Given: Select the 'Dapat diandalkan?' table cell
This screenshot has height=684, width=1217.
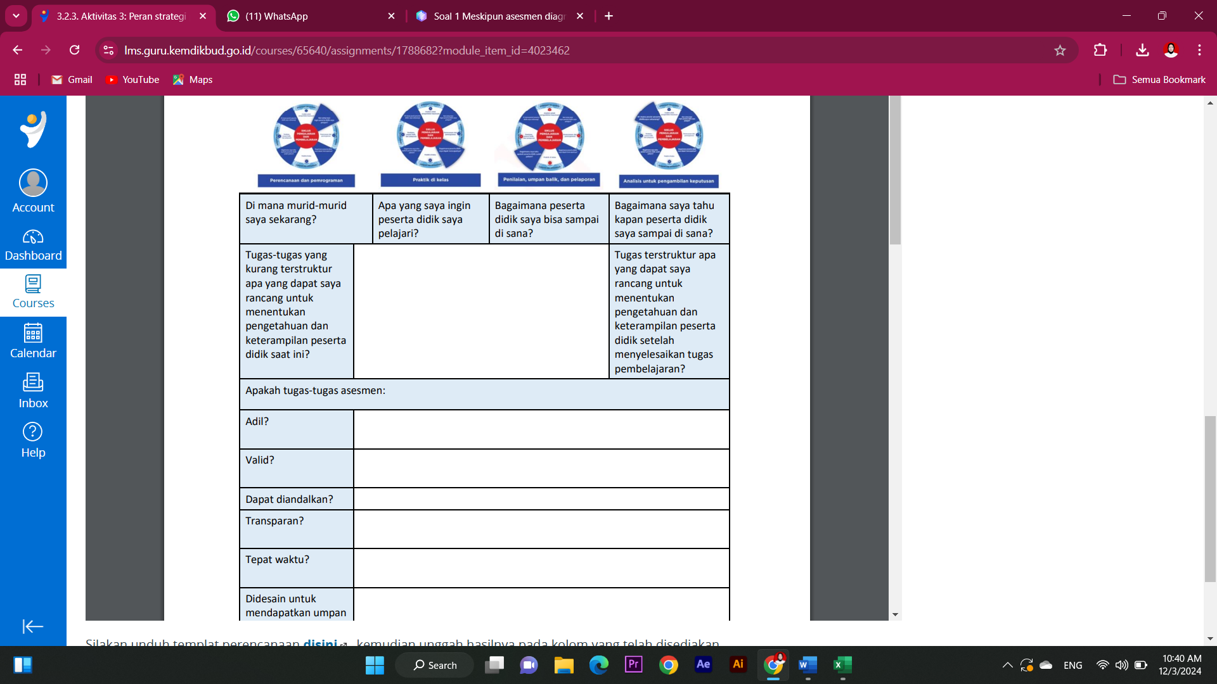Looking at the screenshot, I should pyautogui.click(x=296, y=499).
